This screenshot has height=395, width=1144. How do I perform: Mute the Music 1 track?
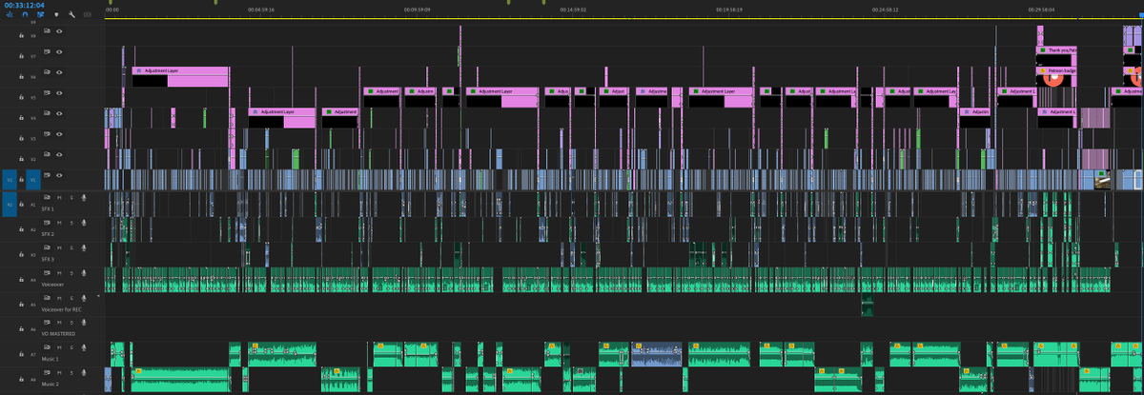pyautogui.click(x=59, y=348)
